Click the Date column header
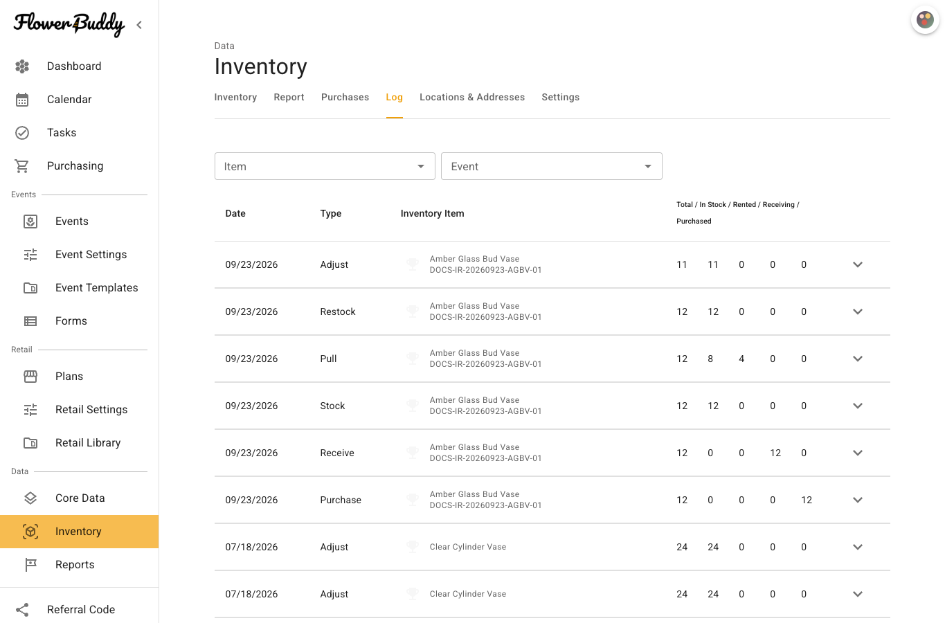The height and width of the screenshot is (623, 945). (235, 213)
